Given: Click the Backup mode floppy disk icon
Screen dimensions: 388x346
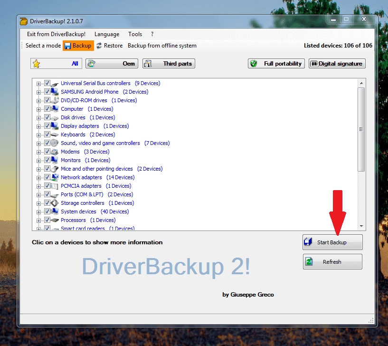Looking at the screenshot, I should (67, 46).
